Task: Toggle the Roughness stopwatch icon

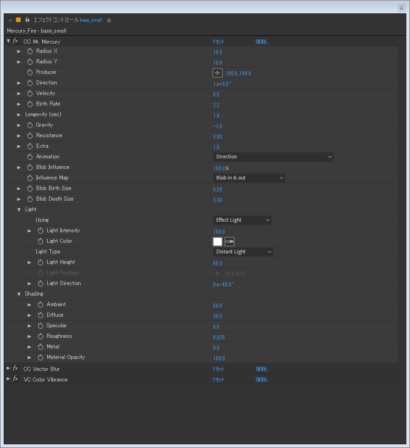Action: (40, 336)
